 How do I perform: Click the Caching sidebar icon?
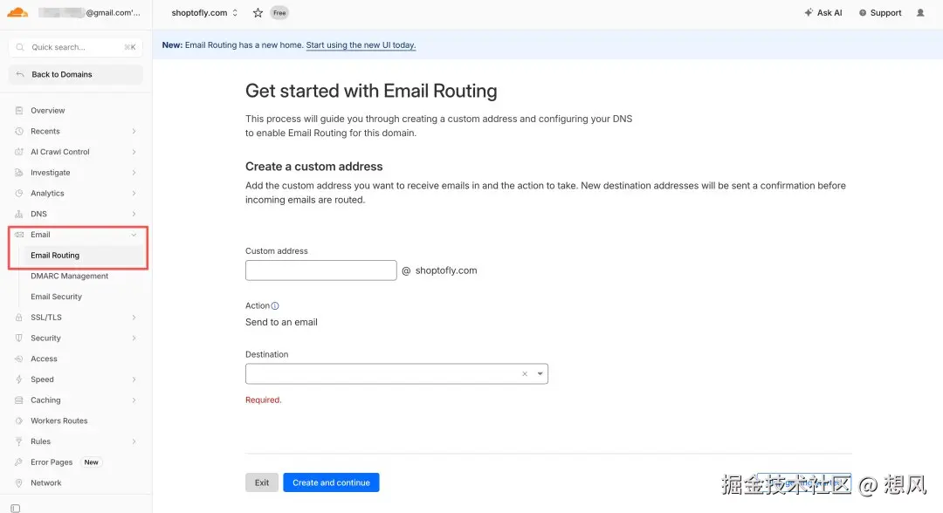[18, 400]
